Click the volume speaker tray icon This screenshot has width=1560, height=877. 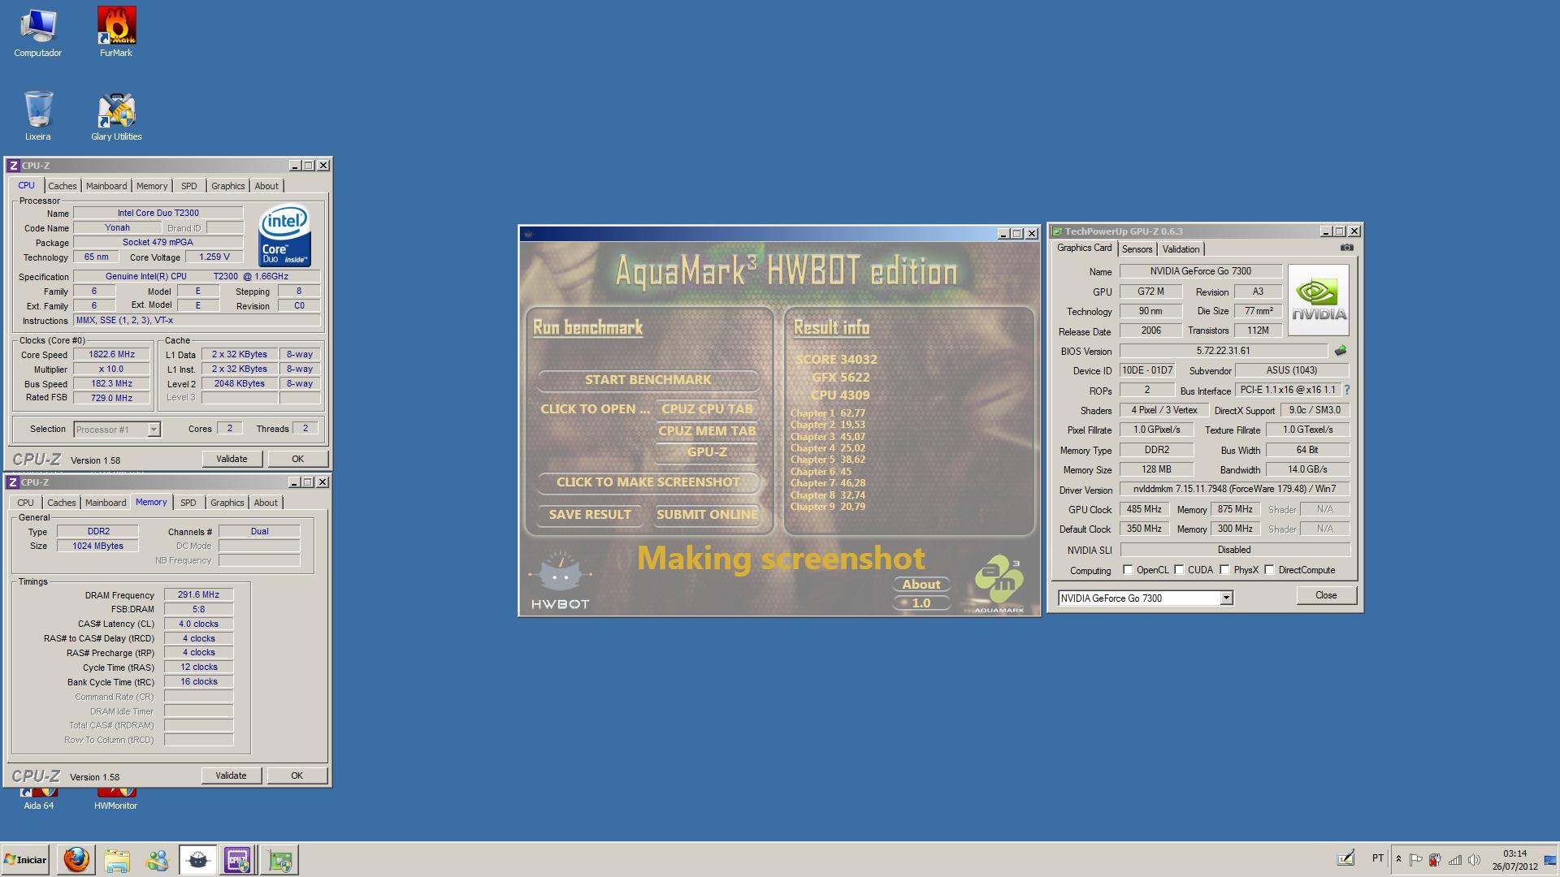[x=1474, y=859]
